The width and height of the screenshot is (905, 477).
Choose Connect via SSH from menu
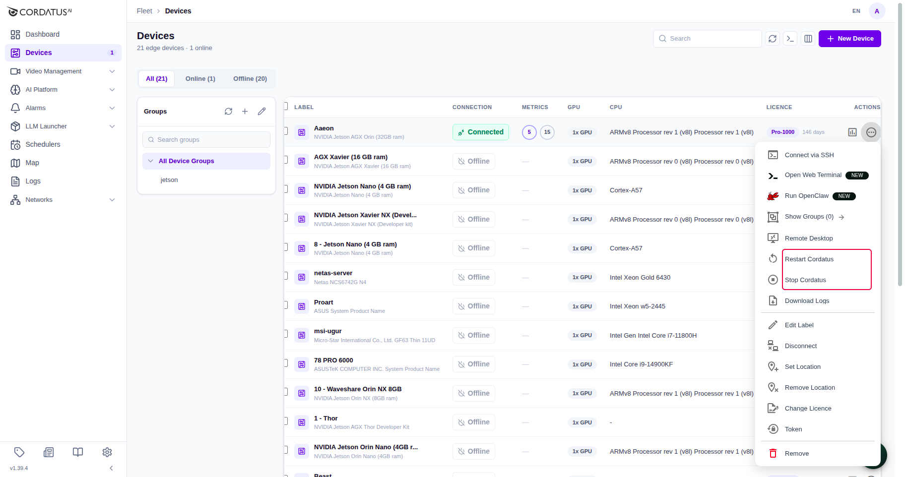tap(818, 155)
